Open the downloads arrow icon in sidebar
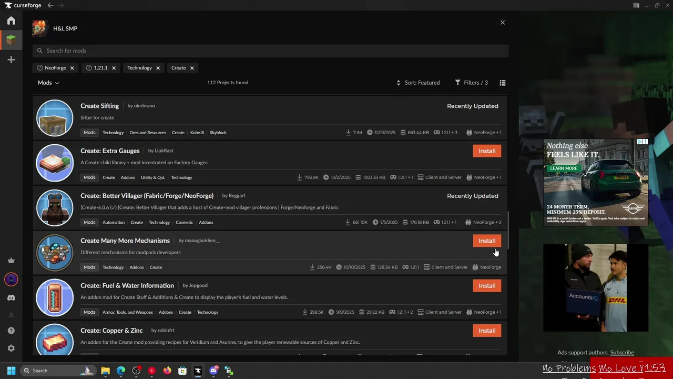This screenshot has width=673, height=379. click(11, 315)
